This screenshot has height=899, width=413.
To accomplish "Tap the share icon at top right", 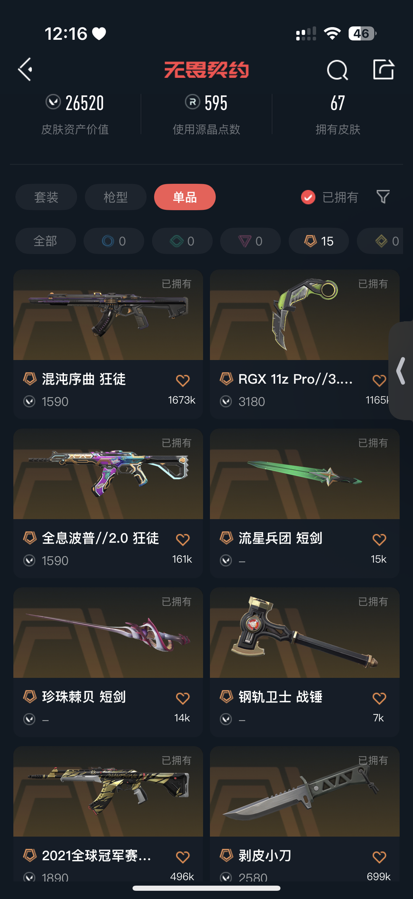I will click(x=384, y=70).
